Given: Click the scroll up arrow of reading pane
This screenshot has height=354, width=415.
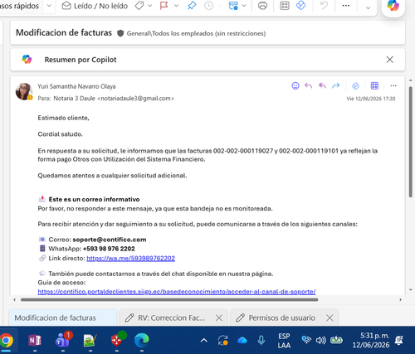Looking at the screenshot, I should [411, 80].
